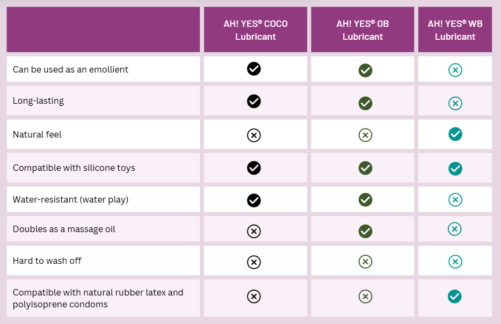Click WB checkmark for latex condoms row
This screenshot has height=324, width=501.
pos(455,296)
